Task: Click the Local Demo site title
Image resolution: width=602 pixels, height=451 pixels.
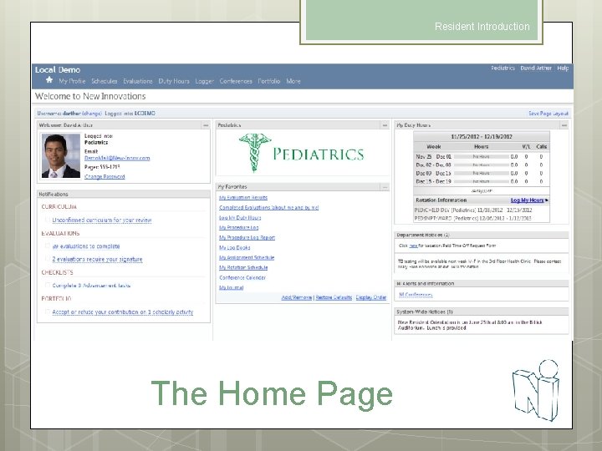Action: (x=58, y=70)
